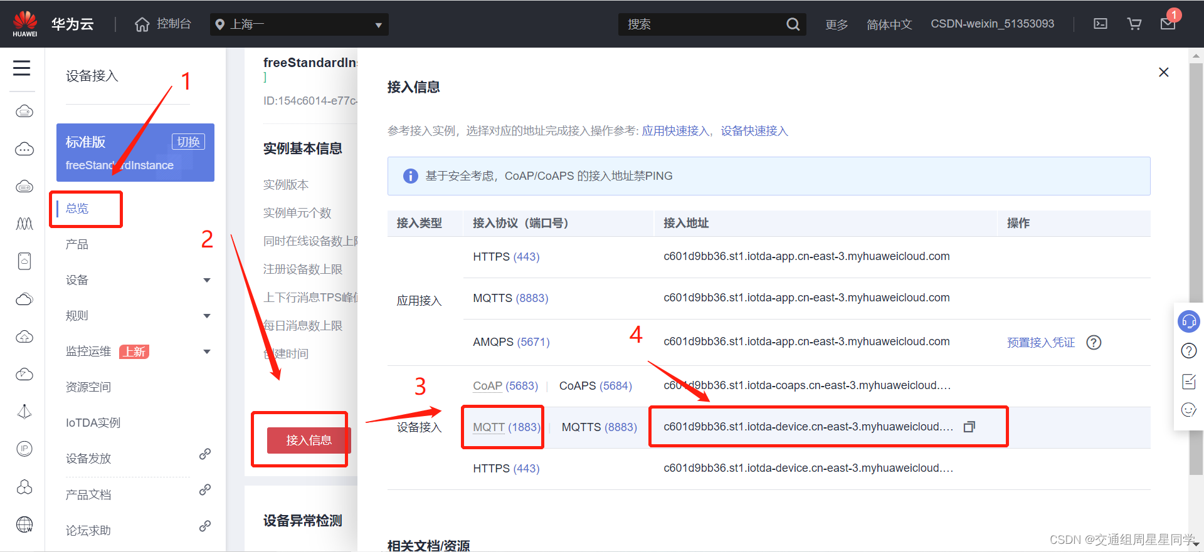Open 产品文档 menu item
Image resolution: width=1204 pixels, height=552 pixels.
pyautogui.click(x=88, y=495)
